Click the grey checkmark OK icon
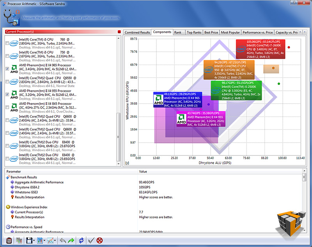The height and width of the screenshot is (247, 312). 91,240
